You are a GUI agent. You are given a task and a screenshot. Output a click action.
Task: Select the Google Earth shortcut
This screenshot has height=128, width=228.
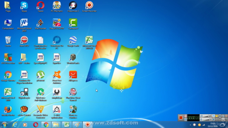(73, 41)
